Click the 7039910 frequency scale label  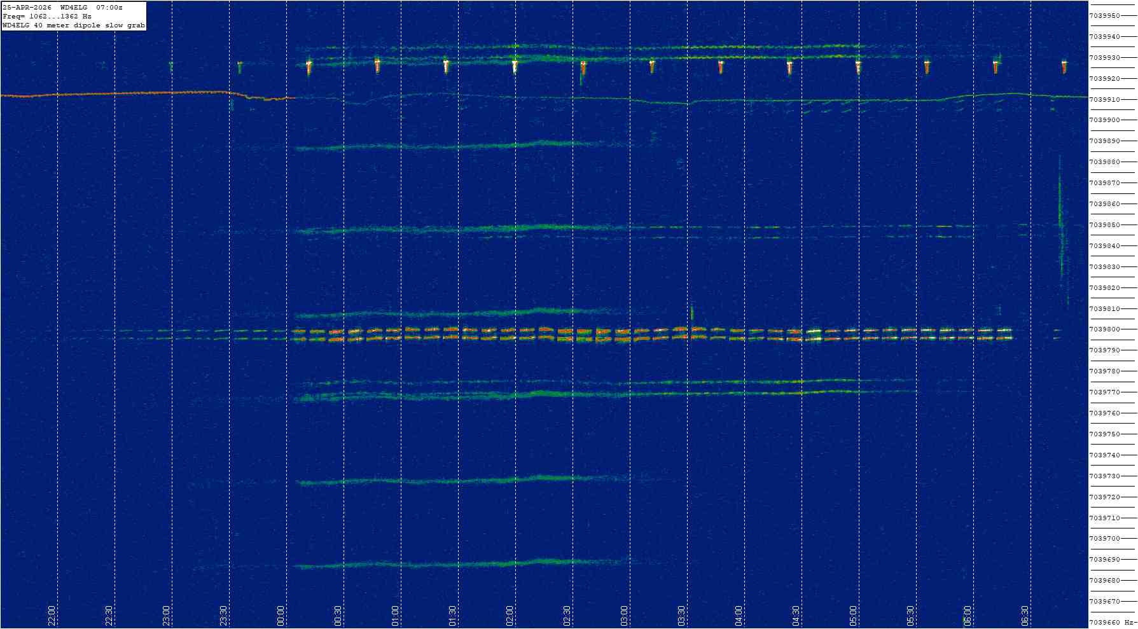point(1105,100)
